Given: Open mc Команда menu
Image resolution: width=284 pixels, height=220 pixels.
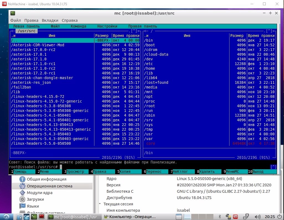Looking at the screenshot, I should click(x=78, y=26).
